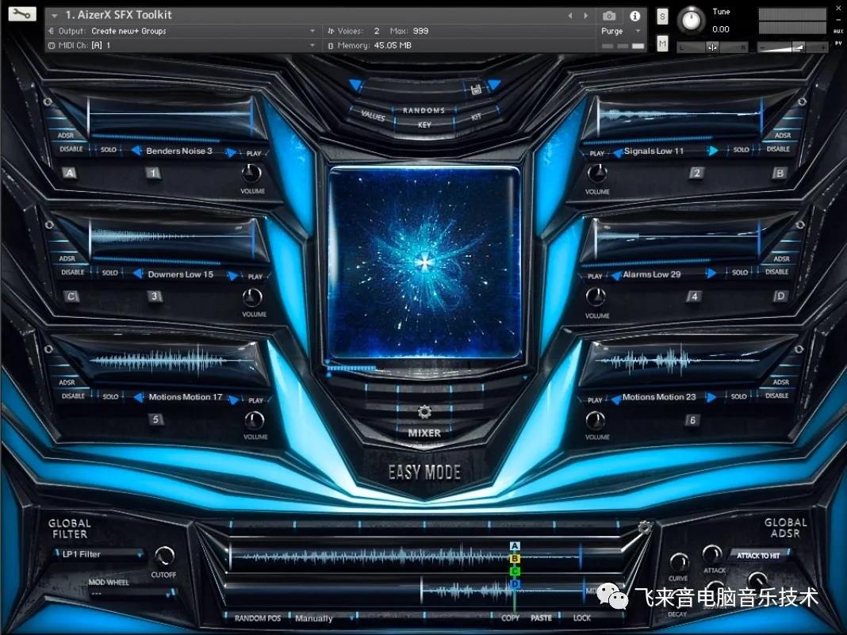Select next sample after Alarms Low 29
This screenshot has width=847, height=635.
coord(712,274)
